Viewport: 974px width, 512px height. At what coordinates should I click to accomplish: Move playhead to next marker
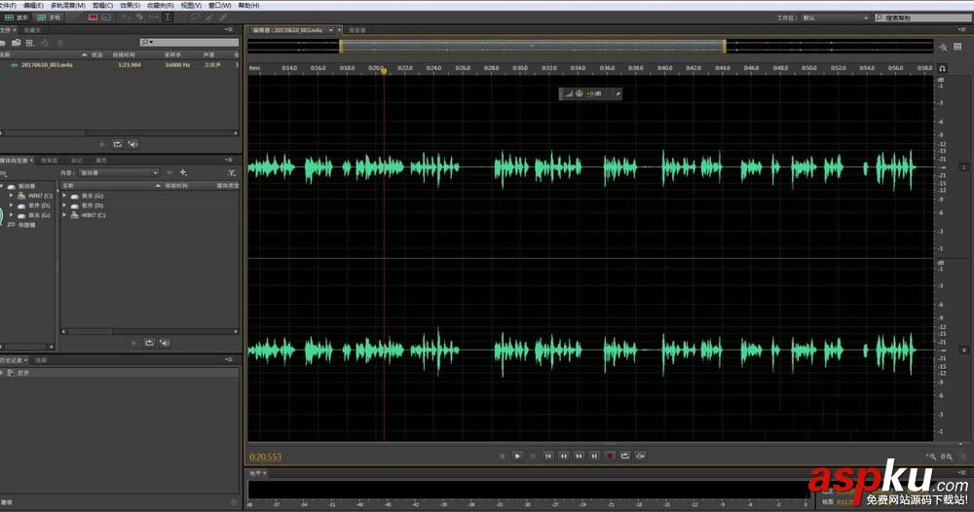(x=594, y=457)
